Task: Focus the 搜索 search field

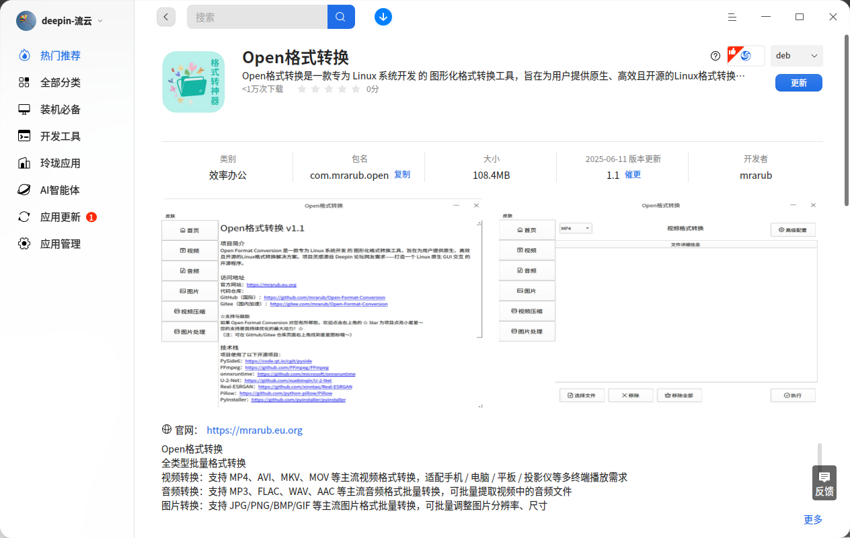Action: coord(258,17)
